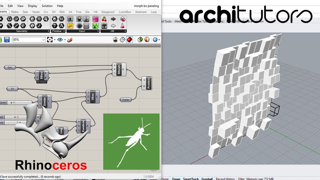This screenshot has width=320, height=180.
Task: Select the Morph component on the canvas
Action: [x=119, y=69]
